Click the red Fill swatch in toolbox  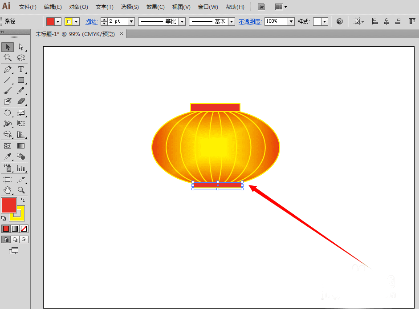[x=9, y=205]
